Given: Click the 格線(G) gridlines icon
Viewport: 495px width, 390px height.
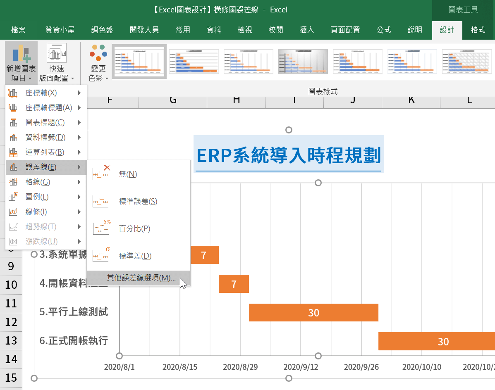Looking at the screenshot, I should pyautogui.click(x=13, y=182).
